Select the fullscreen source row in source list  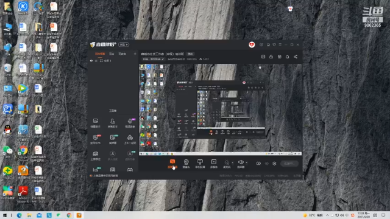[113, 61]
